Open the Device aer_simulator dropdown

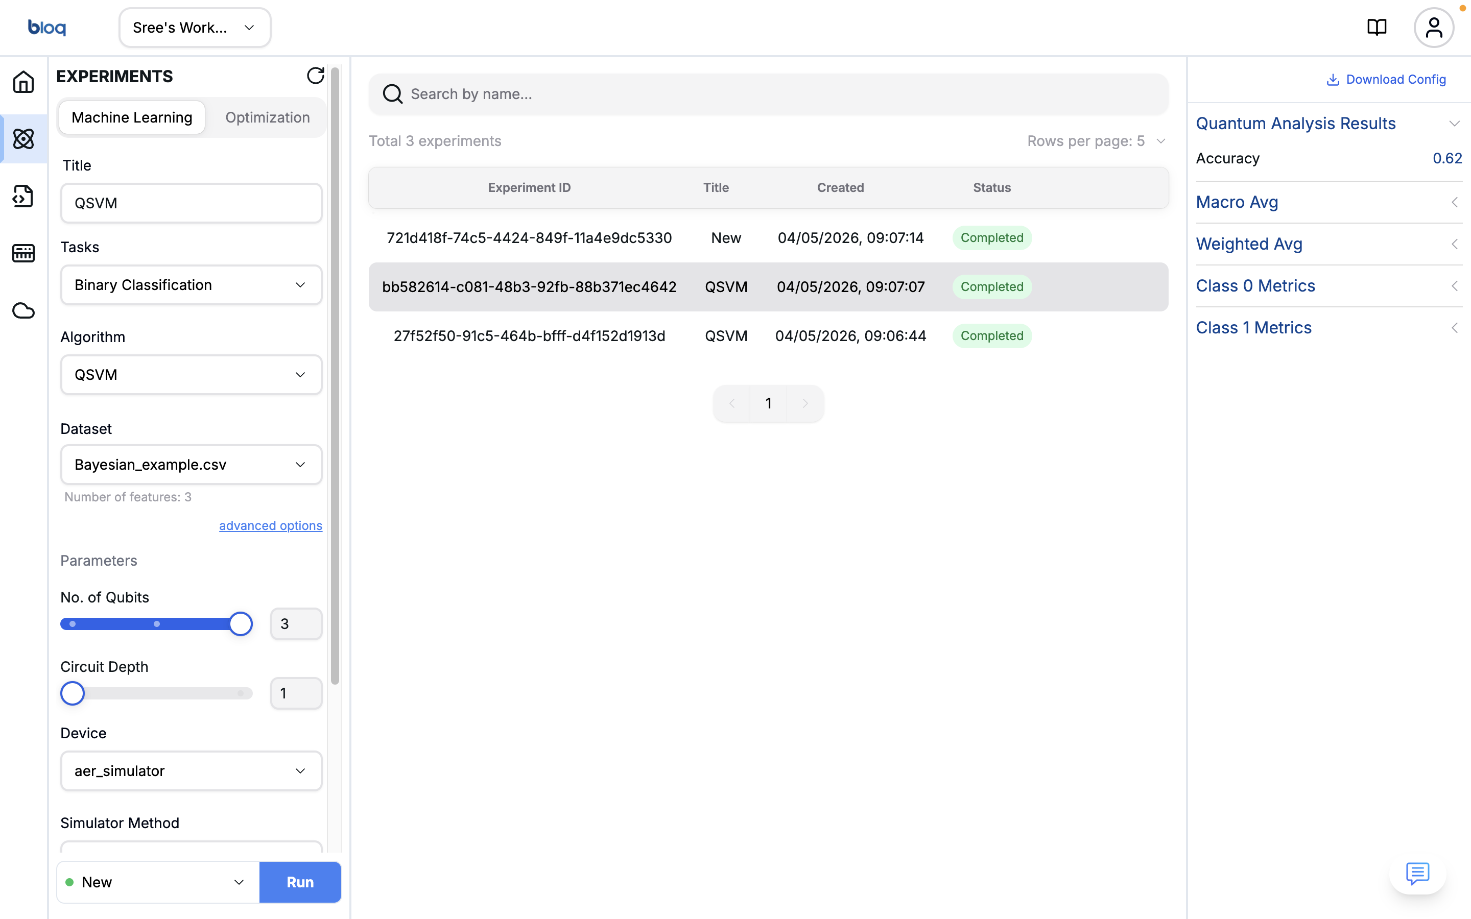(191, 771)
